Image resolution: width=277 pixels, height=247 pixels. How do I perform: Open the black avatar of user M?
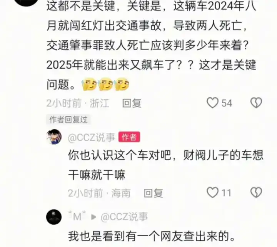point(54,217)
